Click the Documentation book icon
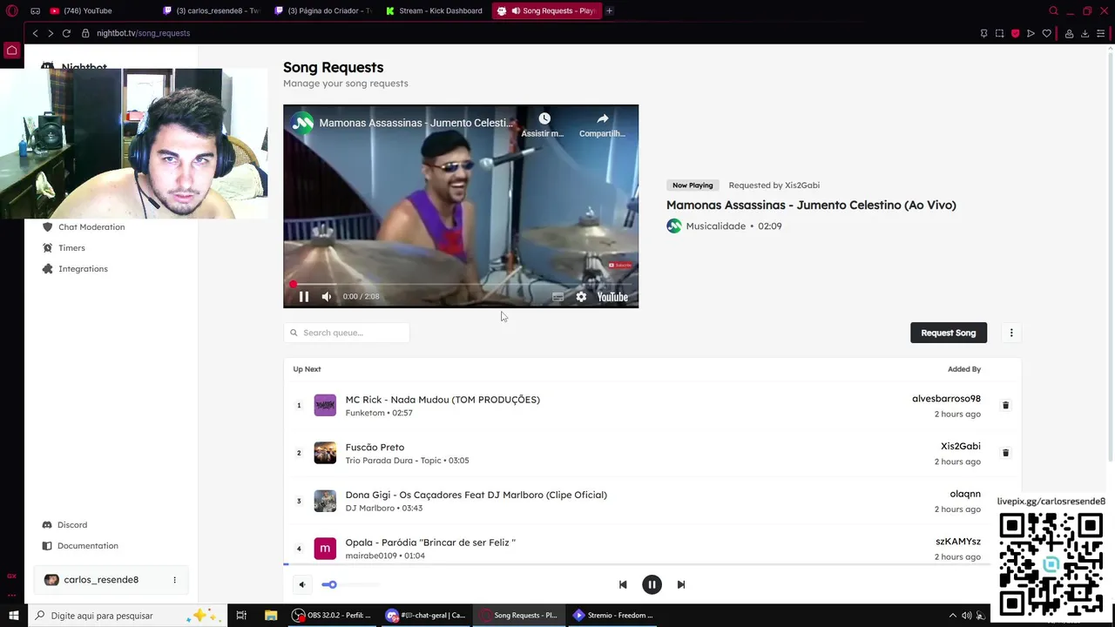 [x=47, y=546]
